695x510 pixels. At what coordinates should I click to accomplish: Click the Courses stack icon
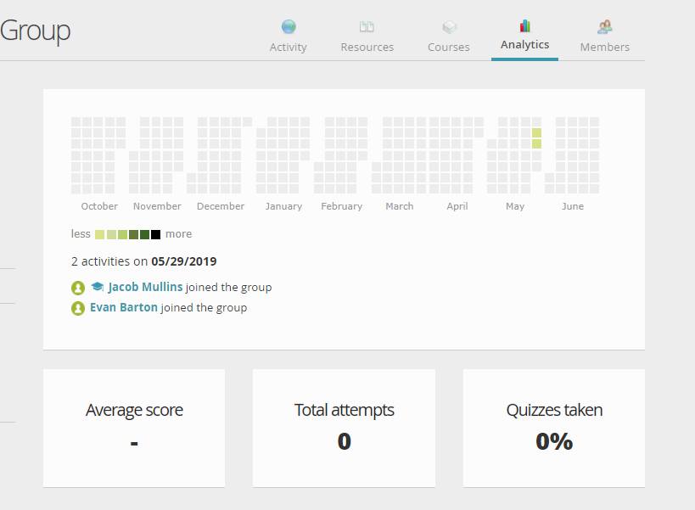(449, 27)
